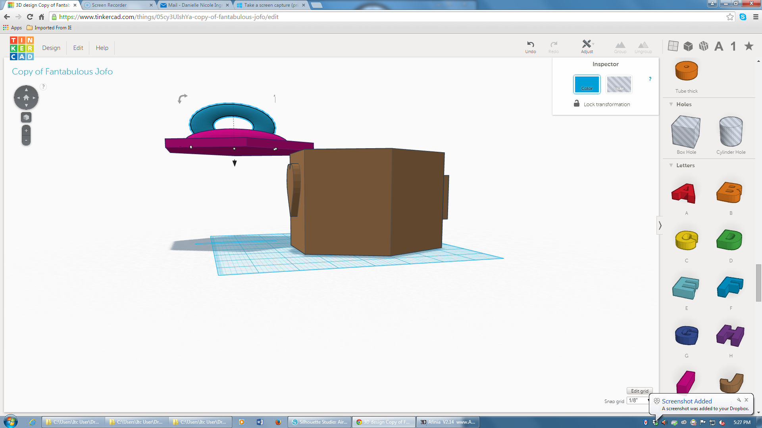This screenshot has height=428, width=762.
Task: Open Chrome menu hamburger icon
Action: coord(756,17)
